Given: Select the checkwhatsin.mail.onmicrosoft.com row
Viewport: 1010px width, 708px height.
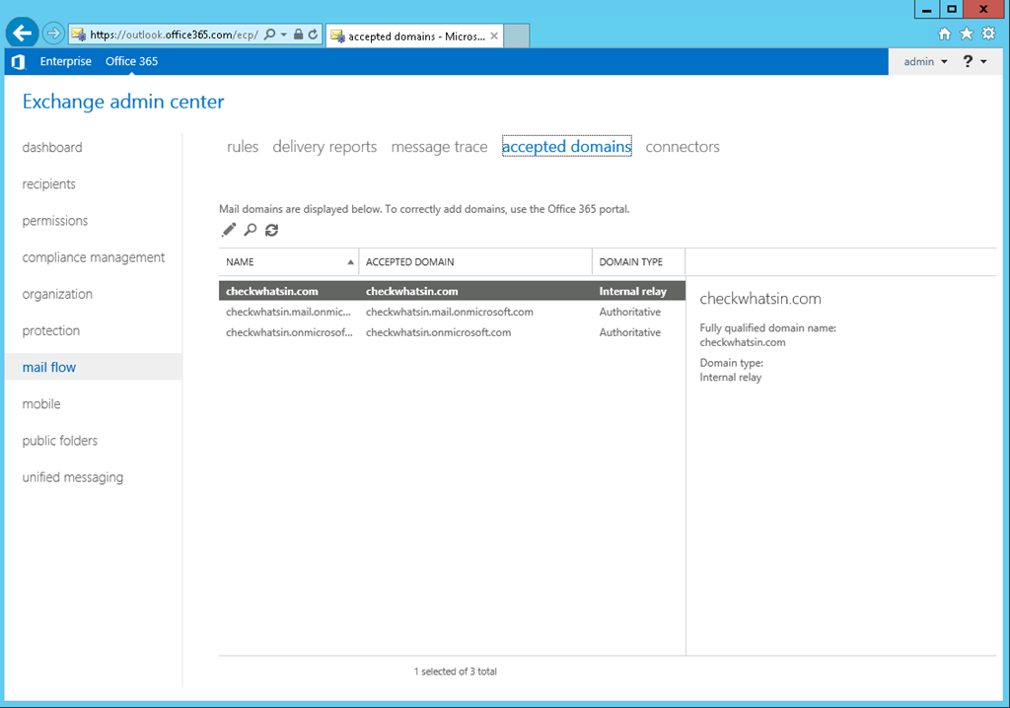Looking at the screenshot, I should pyautogui.click(x=452, y=312).
